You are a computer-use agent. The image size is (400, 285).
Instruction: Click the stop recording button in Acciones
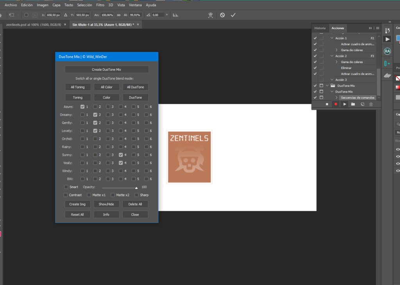point(327,104)
